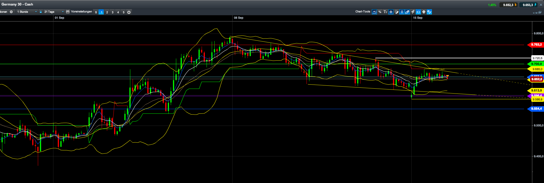Select the yellow 9.685,0 price label
The width and height of the screenshot is (544, 183).
tap(536, 69)
